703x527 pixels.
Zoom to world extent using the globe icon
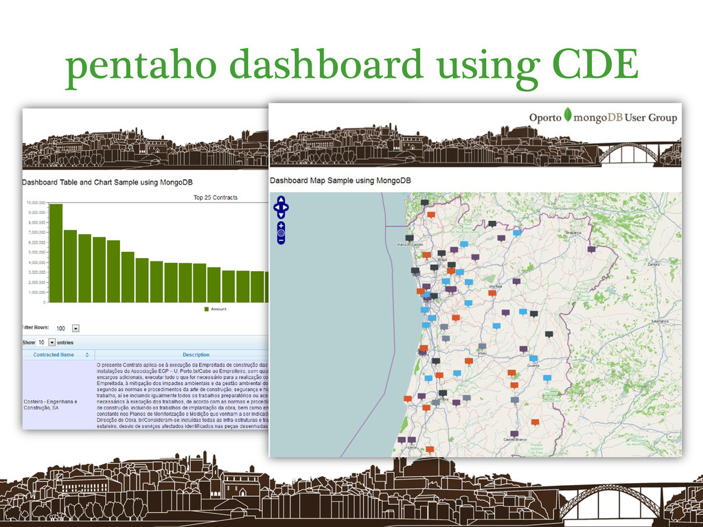[281, 233]
